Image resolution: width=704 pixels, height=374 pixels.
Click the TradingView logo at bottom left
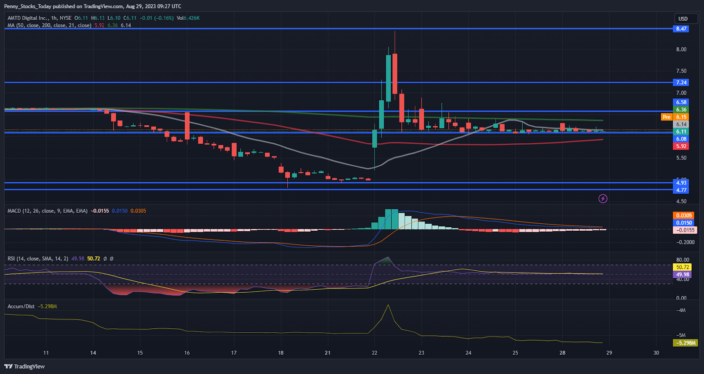pyautogui.click(x=25, y=367)
